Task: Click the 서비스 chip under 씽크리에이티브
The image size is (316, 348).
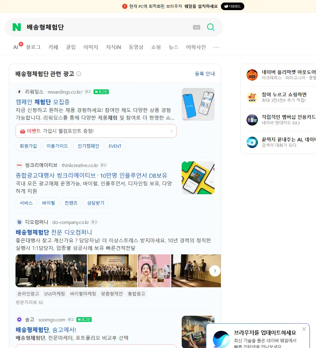Action: 26,203
